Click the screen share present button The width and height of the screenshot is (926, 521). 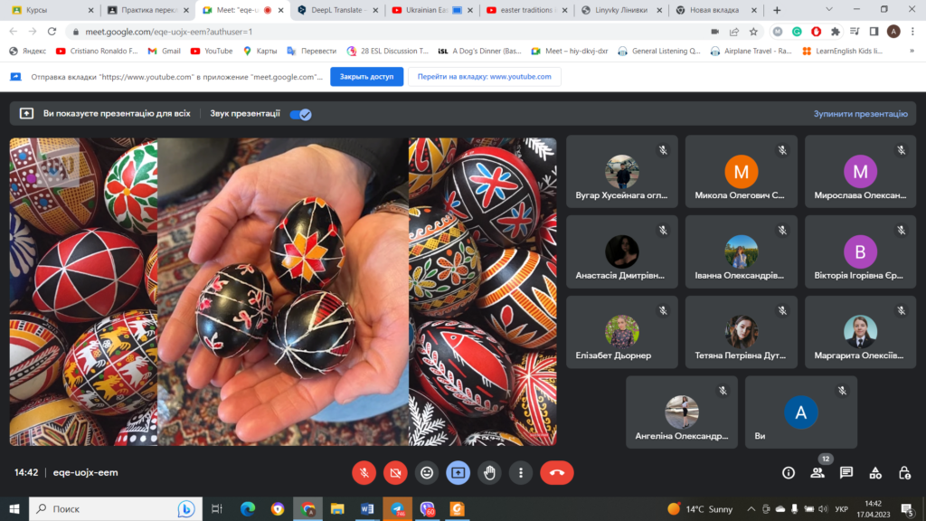[458, 472]
